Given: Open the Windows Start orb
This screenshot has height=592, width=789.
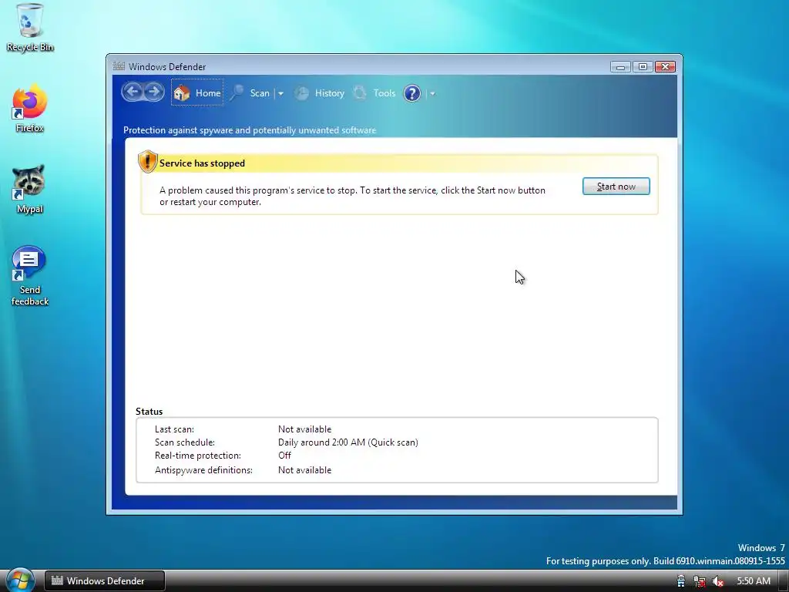Looking at the screenshot, I should [20, 580].
